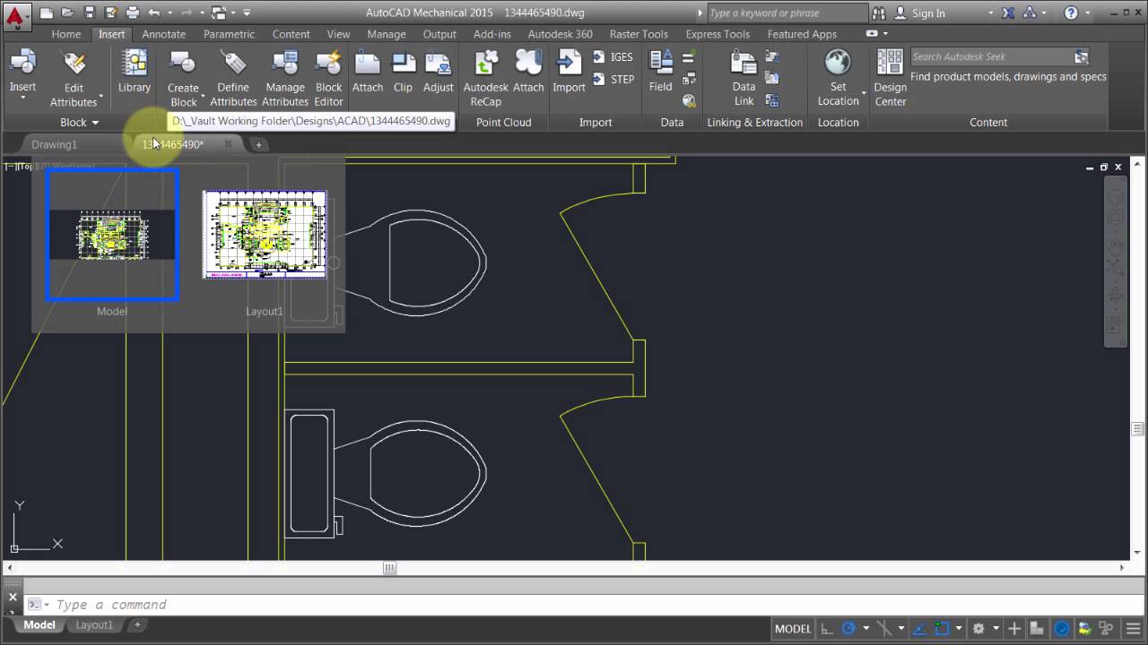Open the workspace gear dropdown arrow
Screen dimensions: 1148x645
tap(996, 629)
